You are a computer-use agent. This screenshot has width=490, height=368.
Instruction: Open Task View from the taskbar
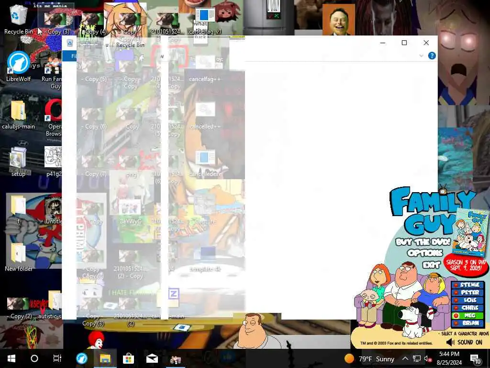[x=57, y=358]
